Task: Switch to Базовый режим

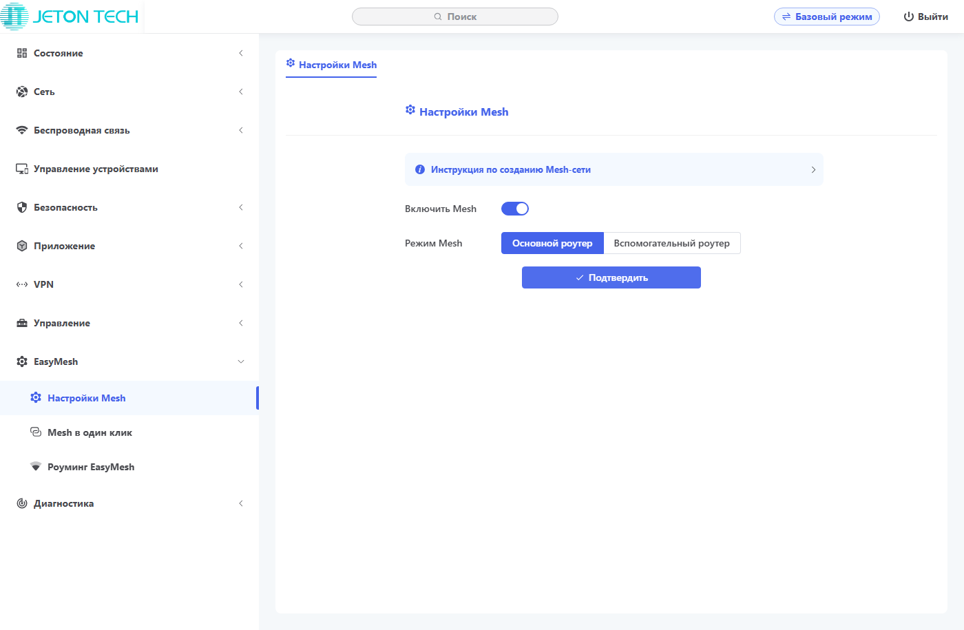Action: pos(826,17)
